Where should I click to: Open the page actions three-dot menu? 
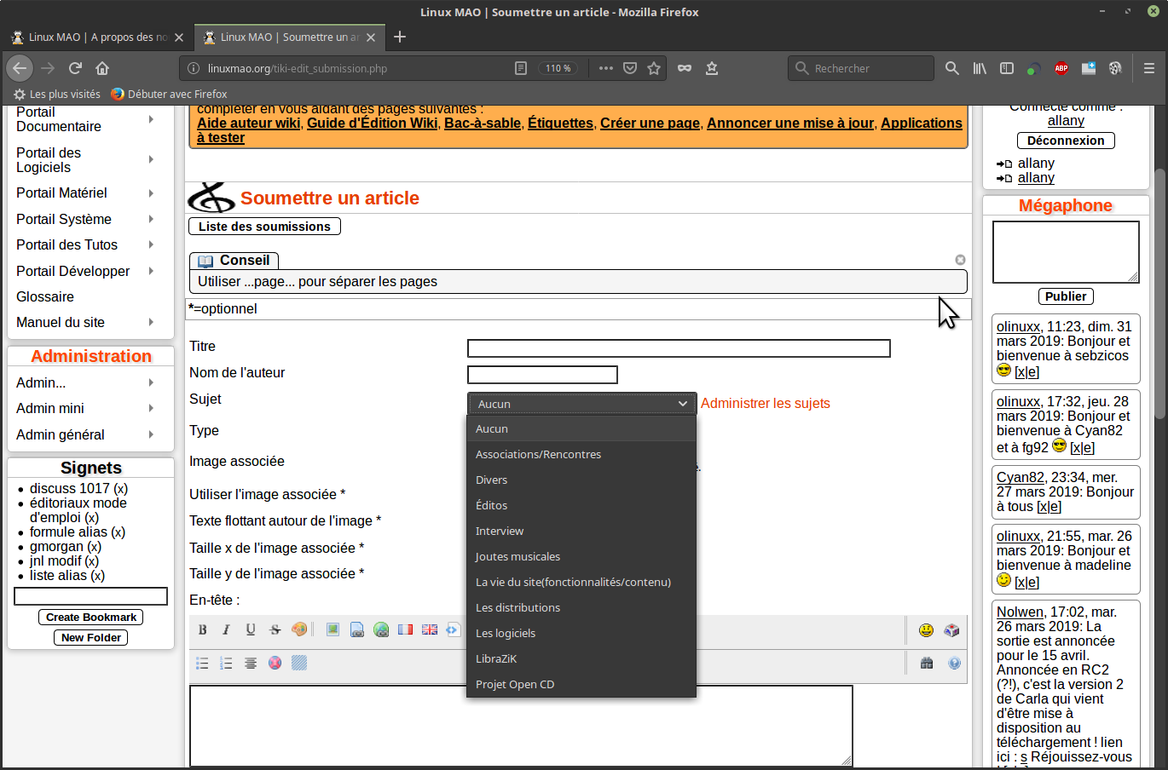coord(606,68)
